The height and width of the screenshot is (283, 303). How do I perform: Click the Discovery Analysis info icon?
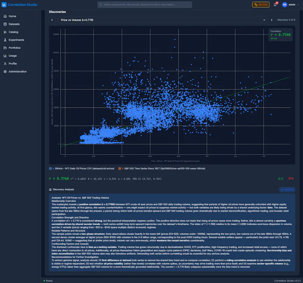coord(50,190)
